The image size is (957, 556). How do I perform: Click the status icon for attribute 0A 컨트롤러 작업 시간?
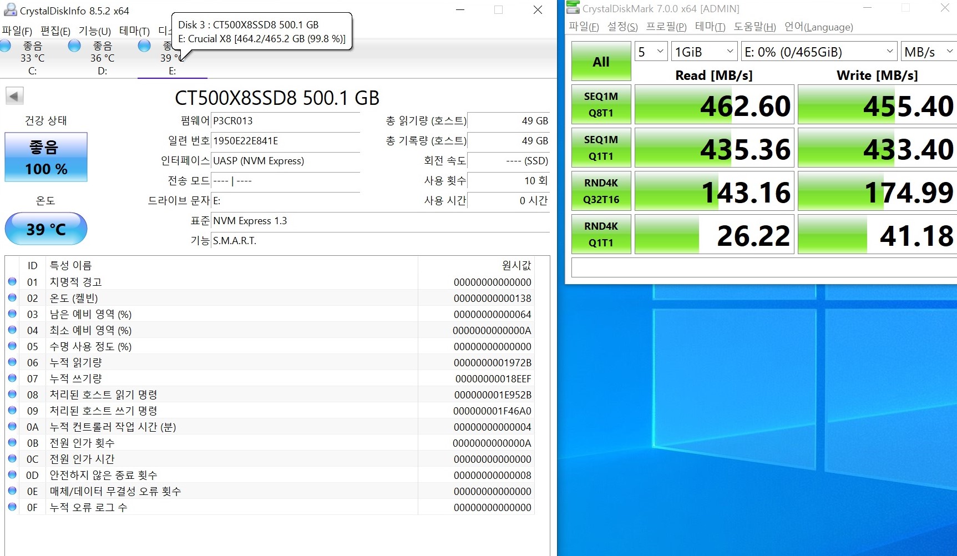coord(12,426)
